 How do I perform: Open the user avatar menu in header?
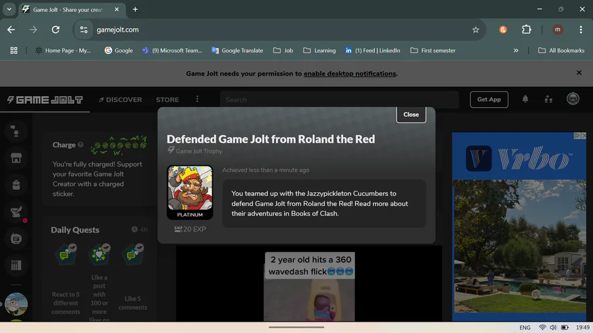click(573, 99)
